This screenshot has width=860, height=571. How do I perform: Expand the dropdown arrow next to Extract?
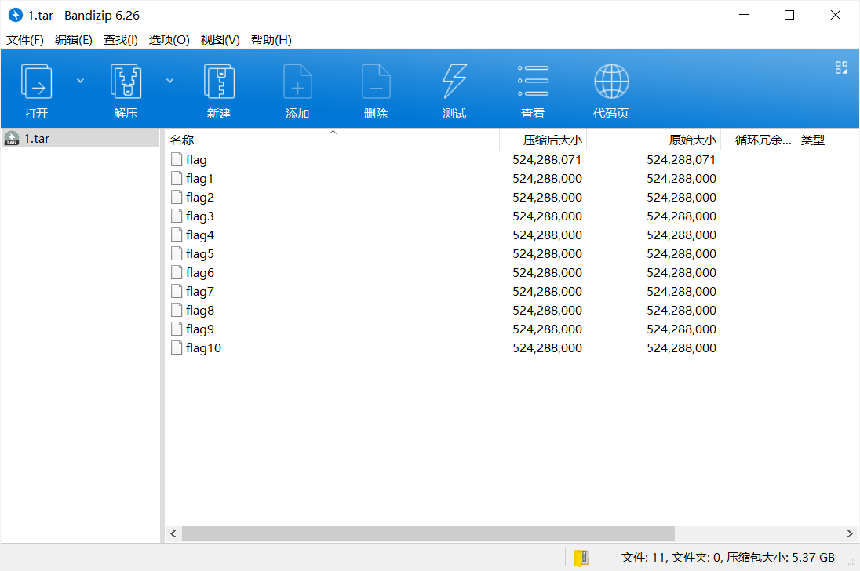pos(169,81)
